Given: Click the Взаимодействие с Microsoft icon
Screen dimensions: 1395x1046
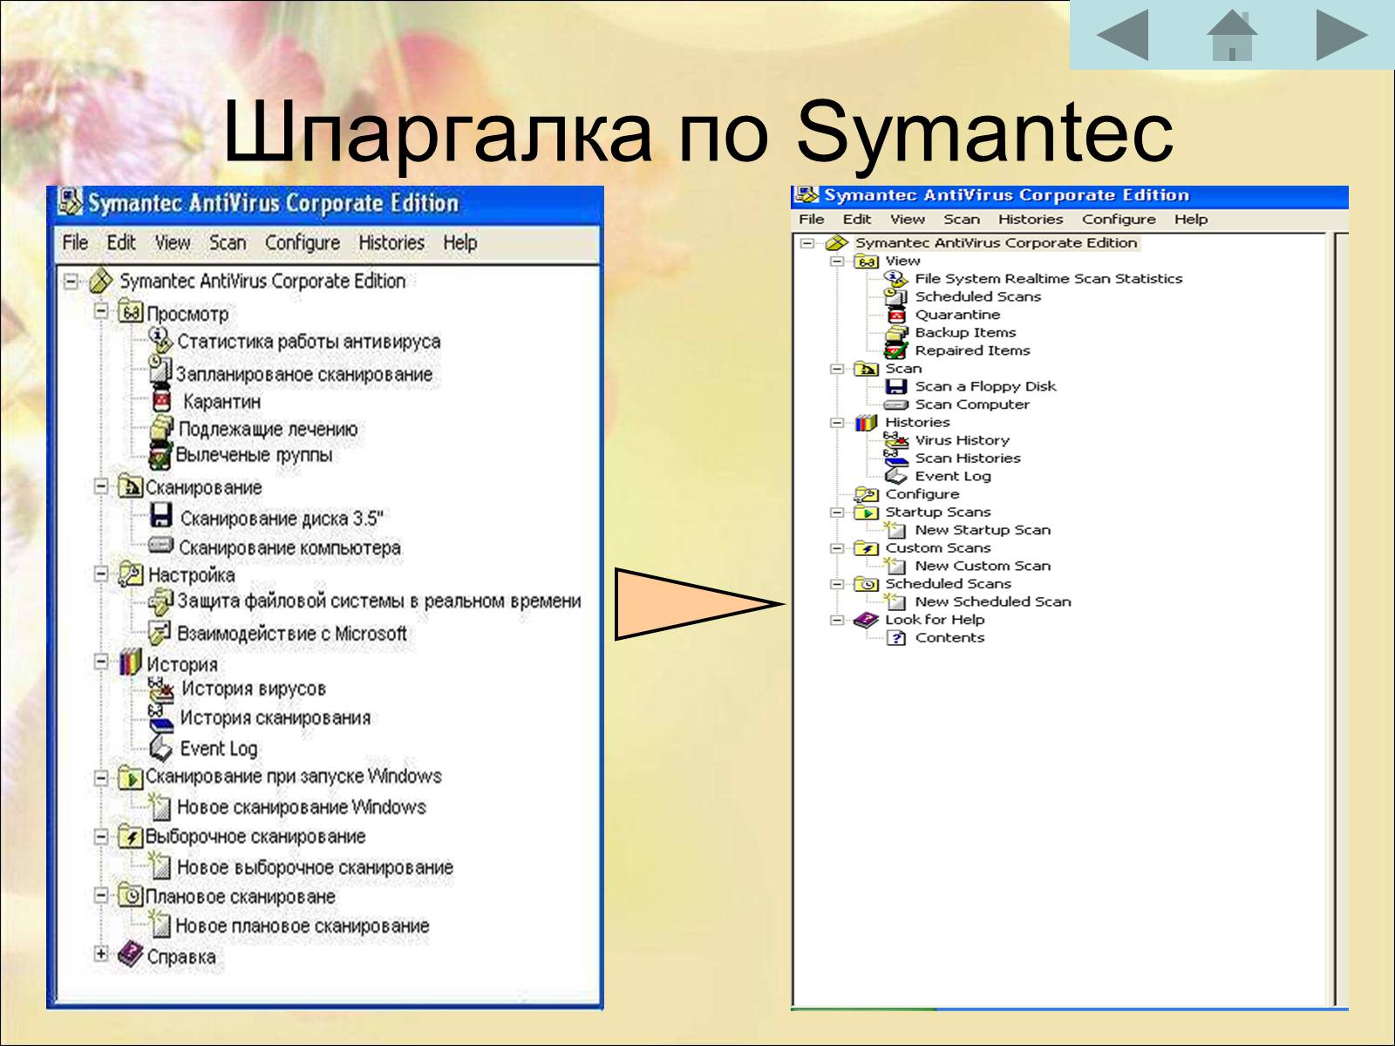Looking at the screenshot, I should coord(160,633).
